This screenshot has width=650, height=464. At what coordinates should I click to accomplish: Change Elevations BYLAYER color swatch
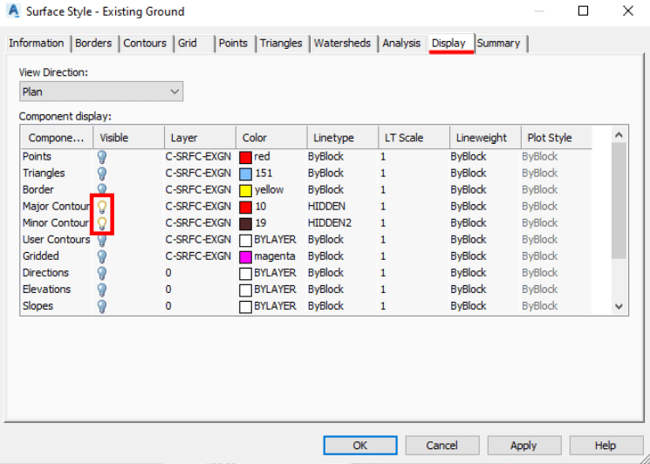(x=245, y=290)
